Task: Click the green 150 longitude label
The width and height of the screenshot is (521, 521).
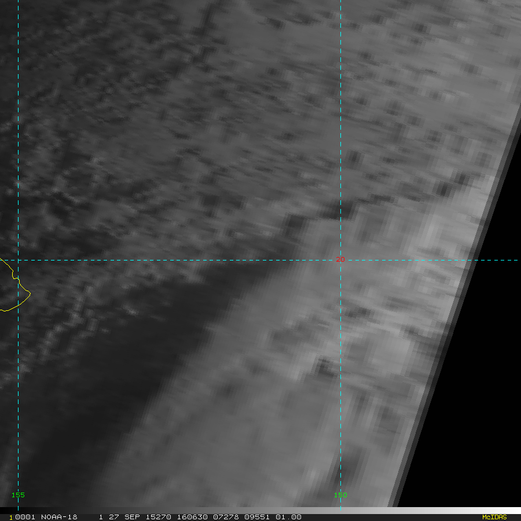Action: coord(340,495)
